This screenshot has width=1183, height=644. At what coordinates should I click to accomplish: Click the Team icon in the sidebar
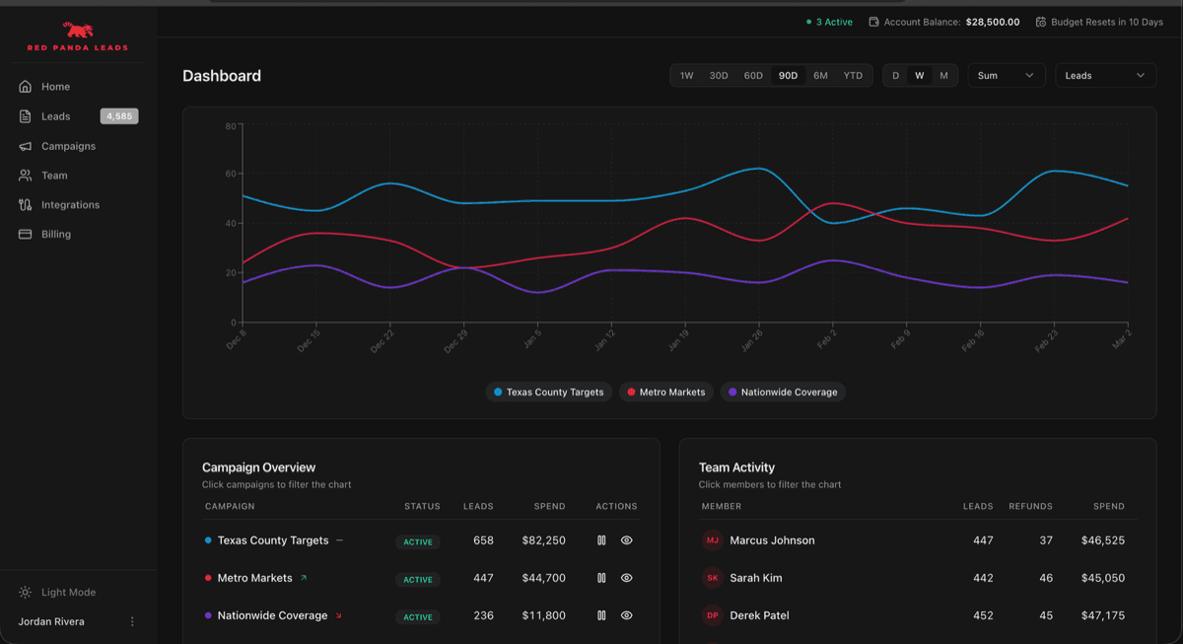pos(25,176)
